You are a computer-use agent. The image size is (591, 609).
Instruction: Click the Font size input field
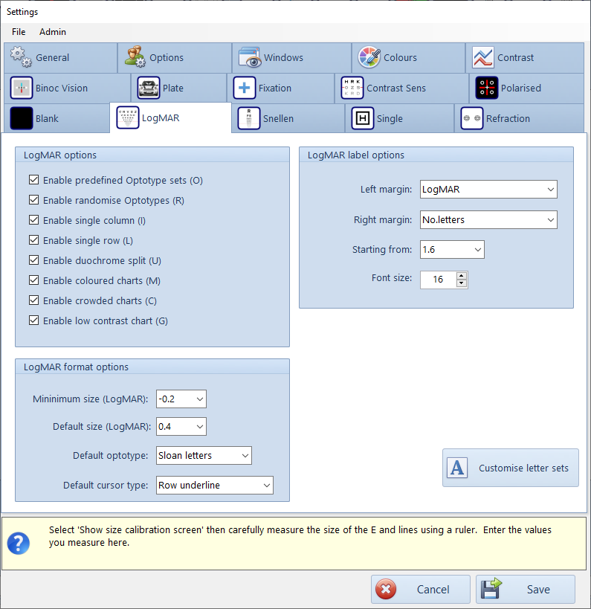click(x=438, y=280)
